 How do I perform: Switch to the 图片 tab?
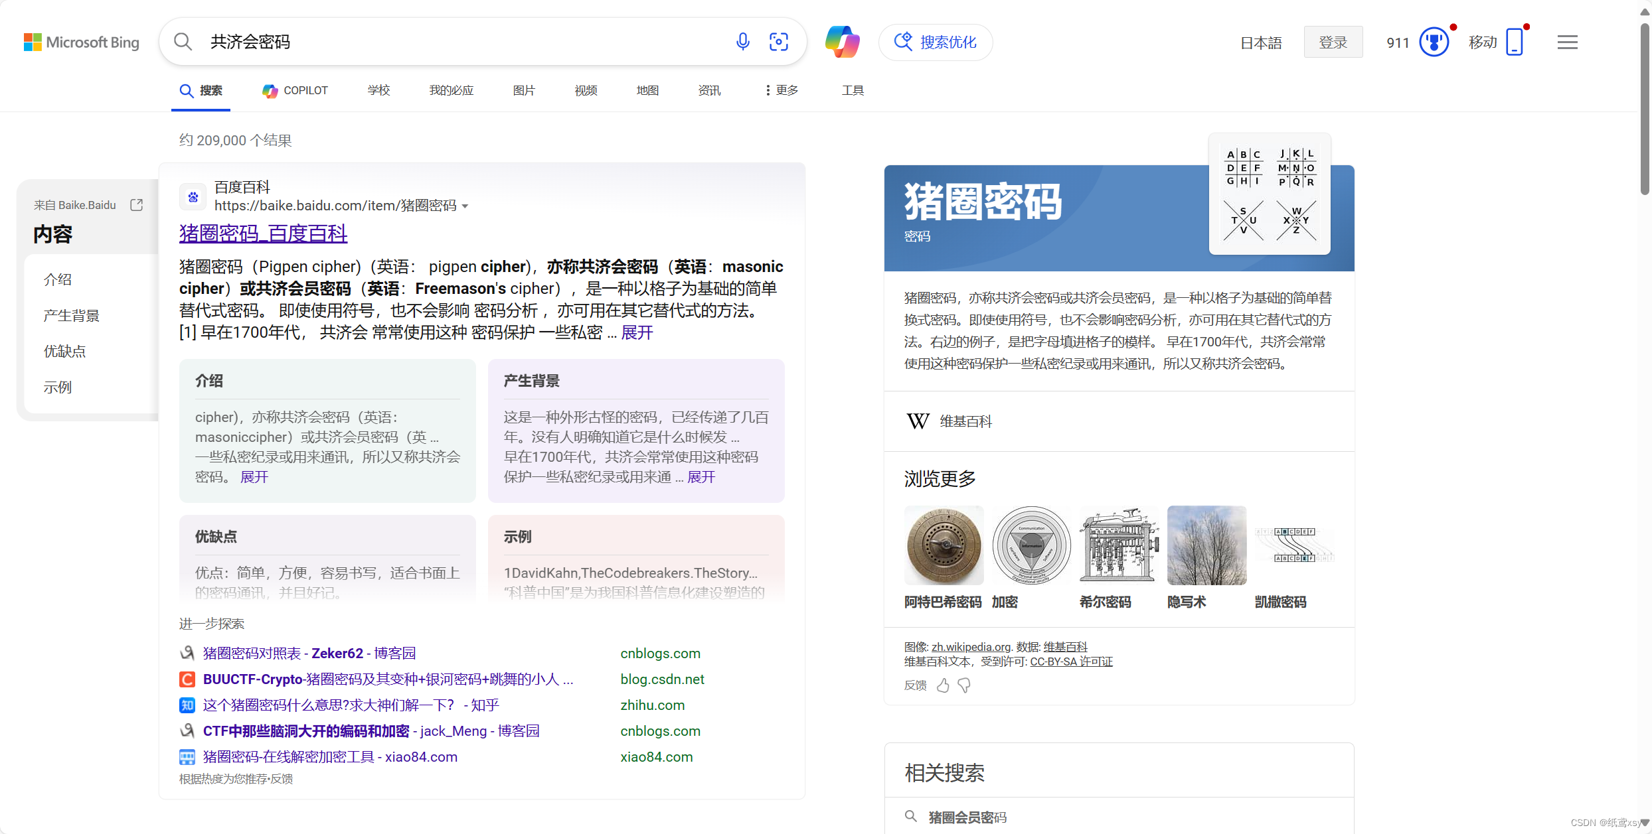(524, 90)
